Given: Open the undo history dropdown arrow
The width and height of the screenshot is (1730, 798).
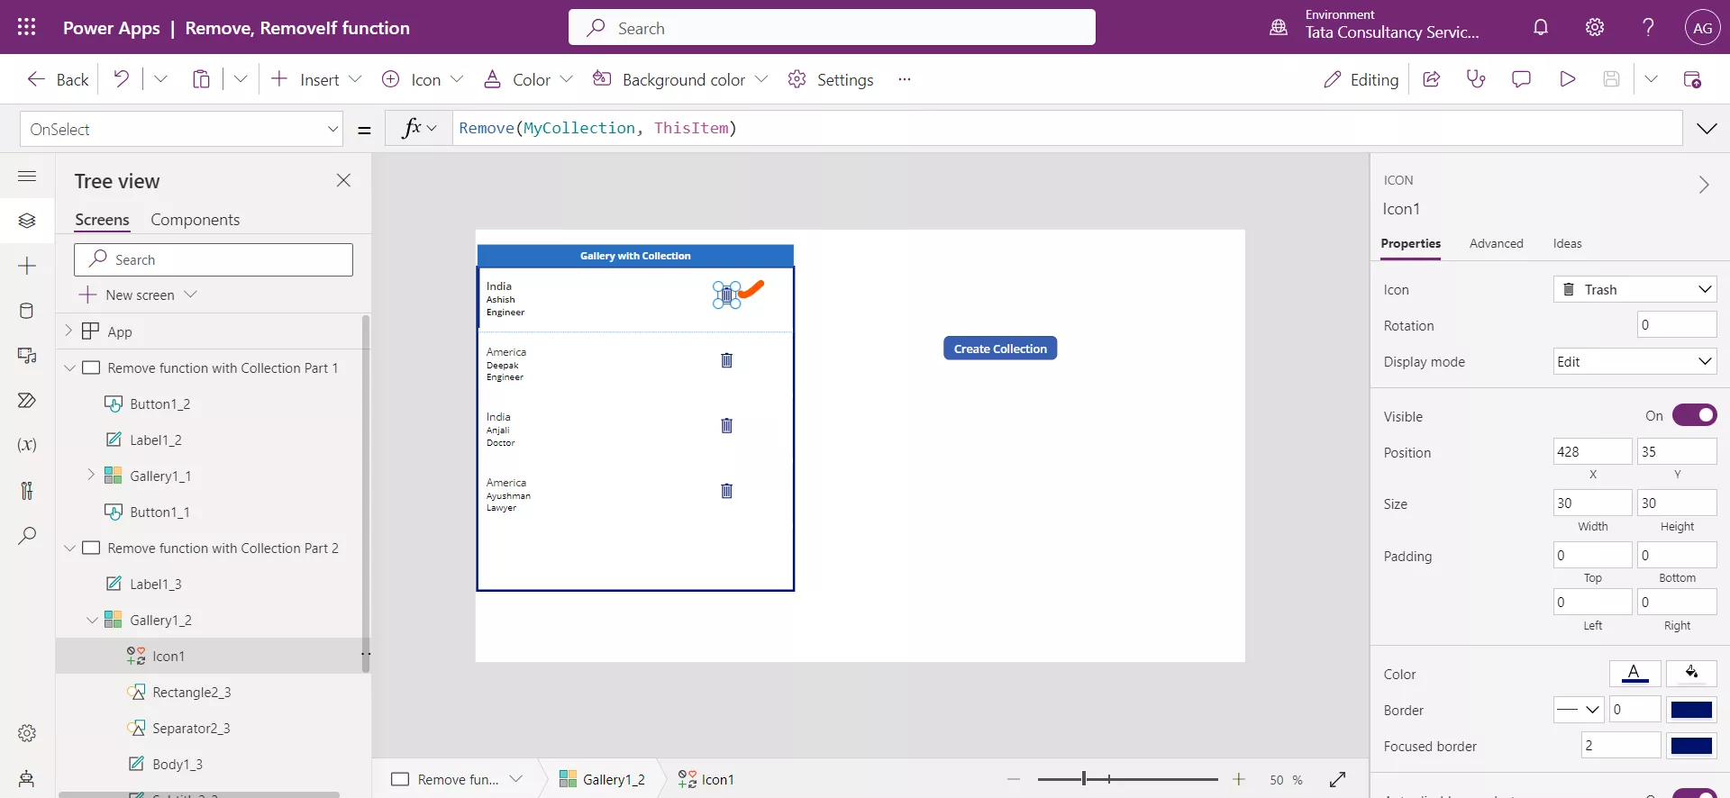Looking at the screenshot, I should [x=160, y=79].
